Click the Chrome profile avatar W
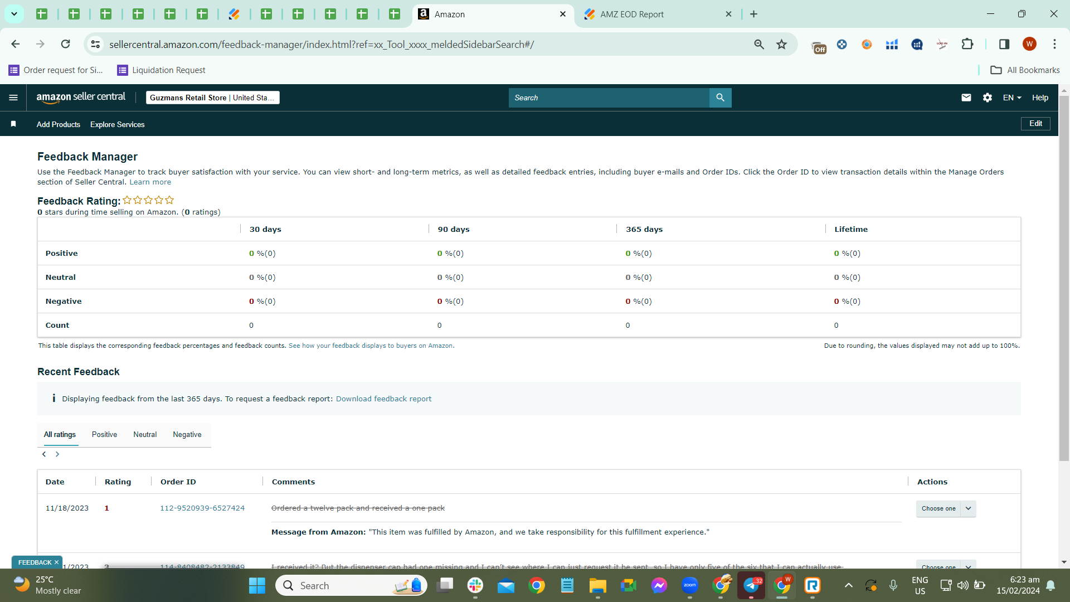Screen dimensions: 1070x602 pyautogui.click(x=1029, y=44)
